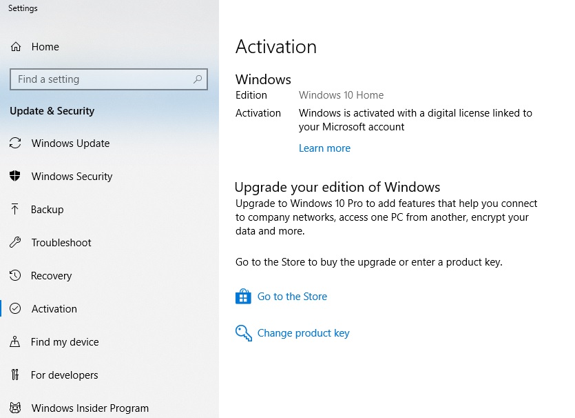This screenshot has width=575, height=418.
Task: Click the Activation checkmark circle icon
Action: tap(15, 308)
